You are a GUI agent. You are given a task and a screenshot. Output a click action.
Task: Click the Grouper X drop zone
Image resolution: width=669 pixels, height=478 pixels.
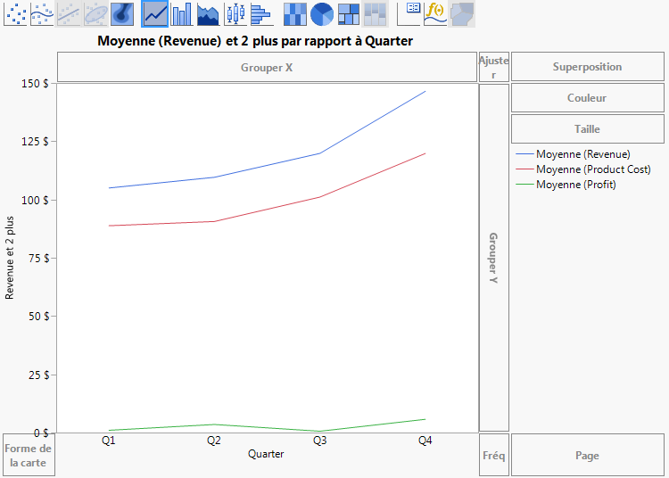point(267,67)
